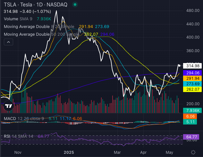Click the 294.06 value in MA legend
The image size is (203, 157).
(107, 34)
